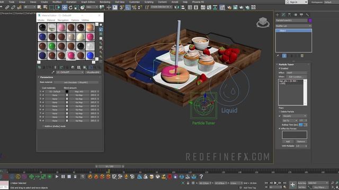The width and height of the screenshot is (339, 190).
Task: Toggle the 3D Snaps icon
Action: click(122, 7)
